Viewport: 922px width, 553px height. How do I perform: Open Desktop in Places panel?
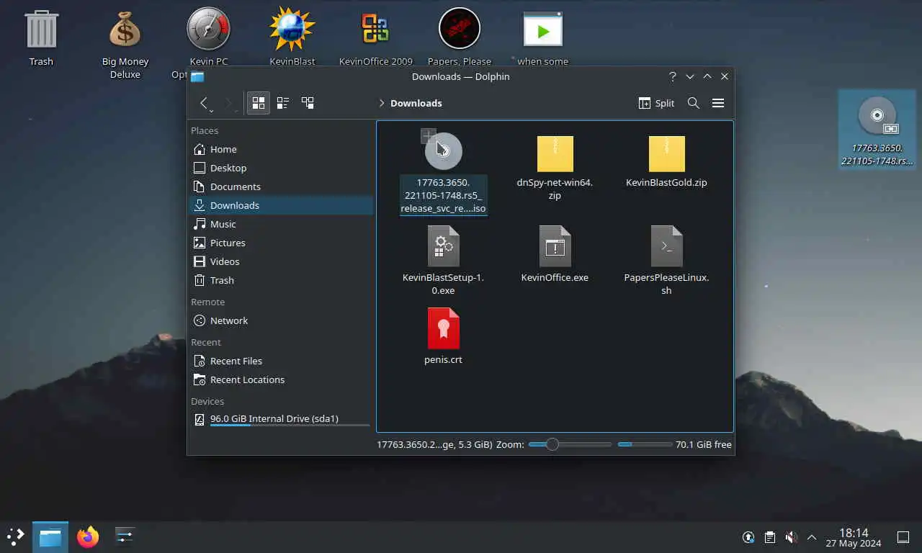280,168
